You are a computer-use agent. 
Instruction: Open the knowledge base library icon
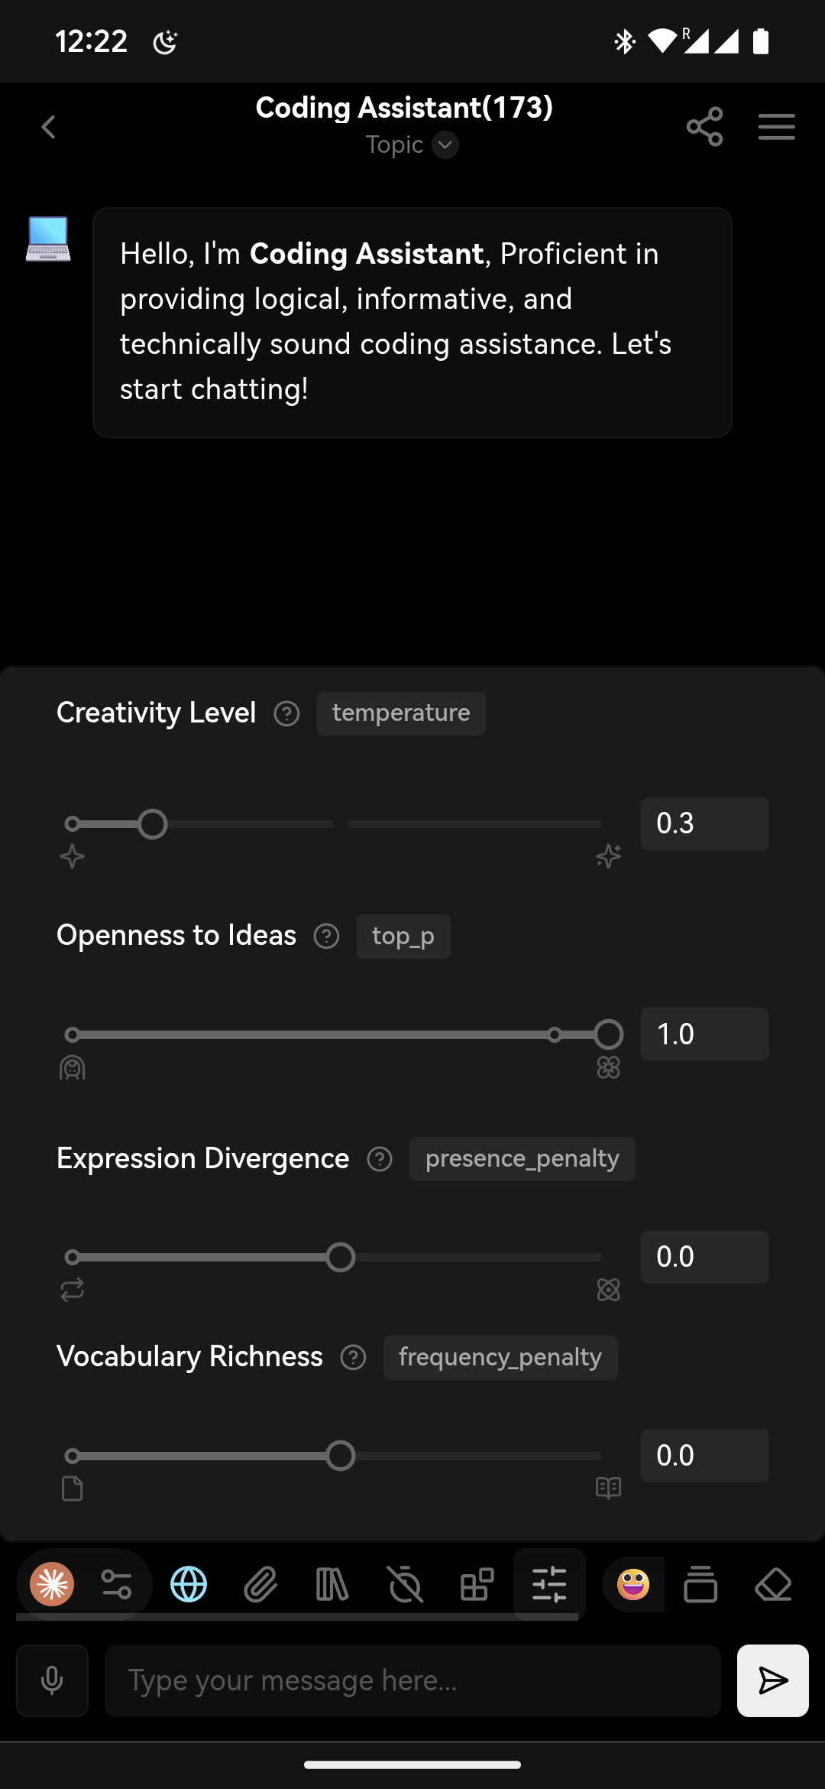[x=332, y=1584]
